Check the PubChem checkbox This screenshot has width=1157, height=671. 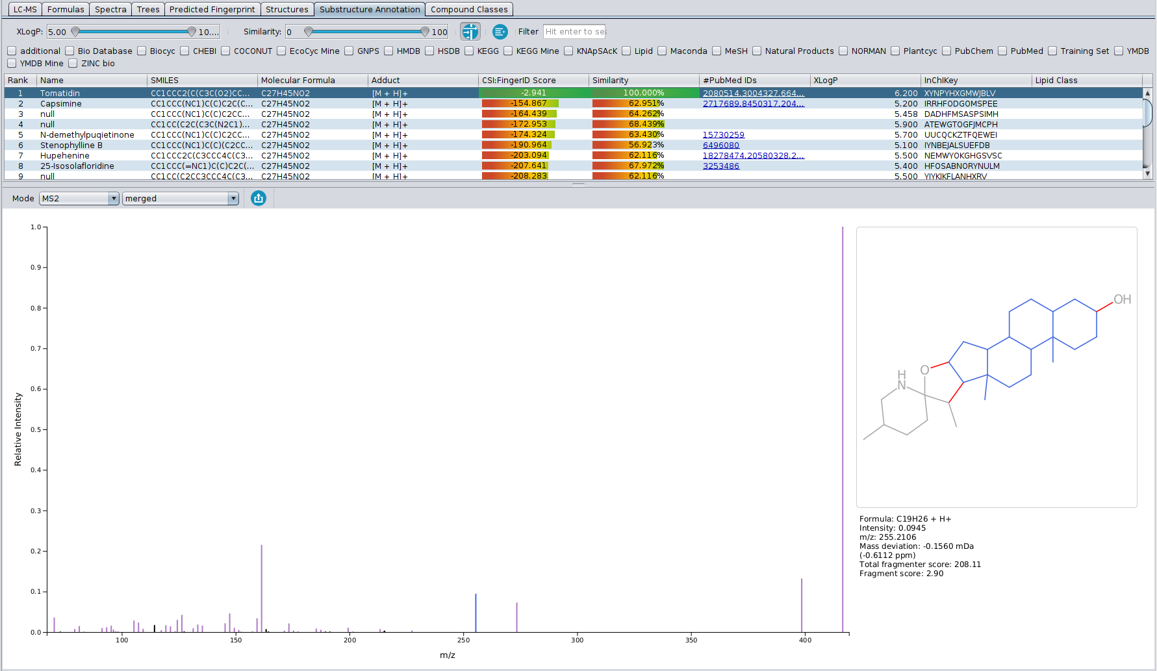(x=947, y=51)
